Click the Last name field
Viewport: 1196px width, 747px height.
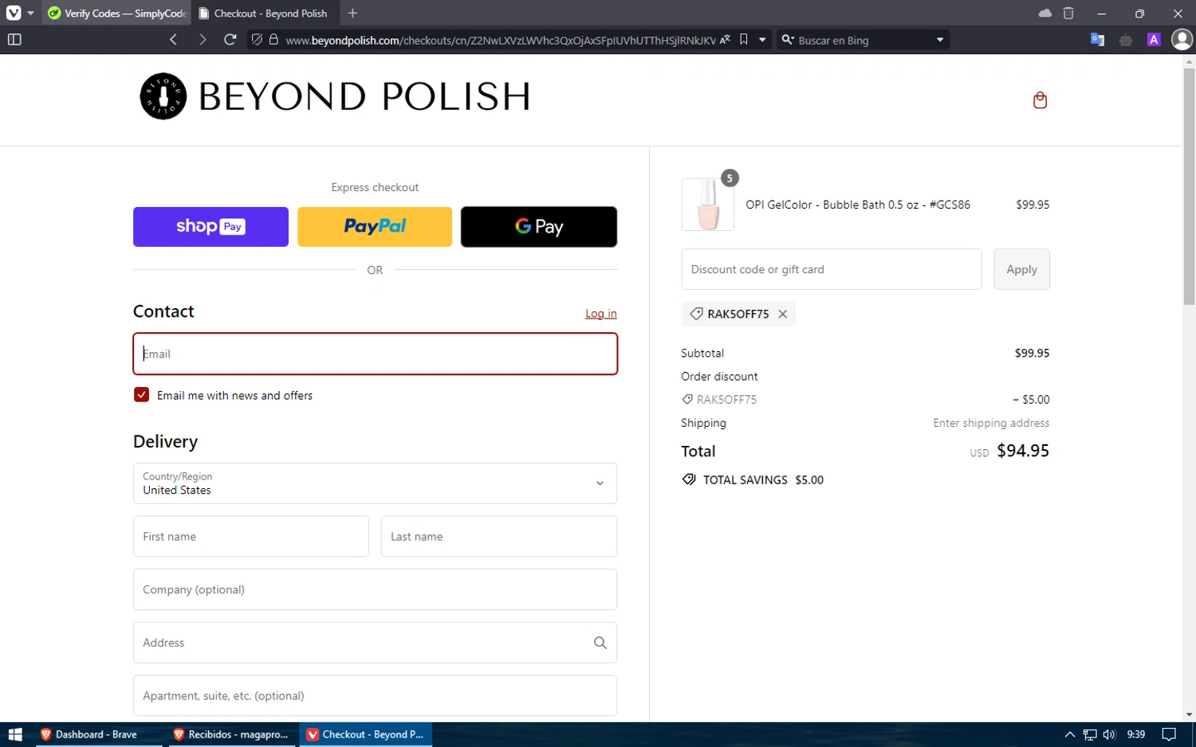[x=499, y=536]
